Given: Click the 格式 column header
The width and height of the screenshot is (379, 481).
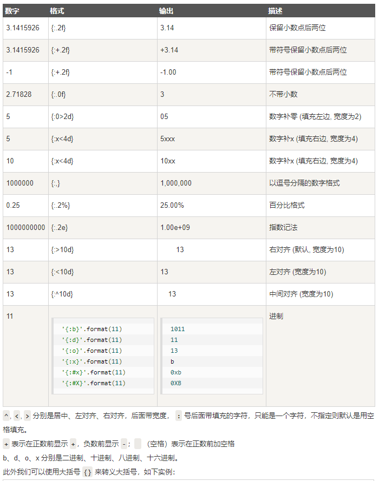Looking at the screenshot, I should pos(57,11).
